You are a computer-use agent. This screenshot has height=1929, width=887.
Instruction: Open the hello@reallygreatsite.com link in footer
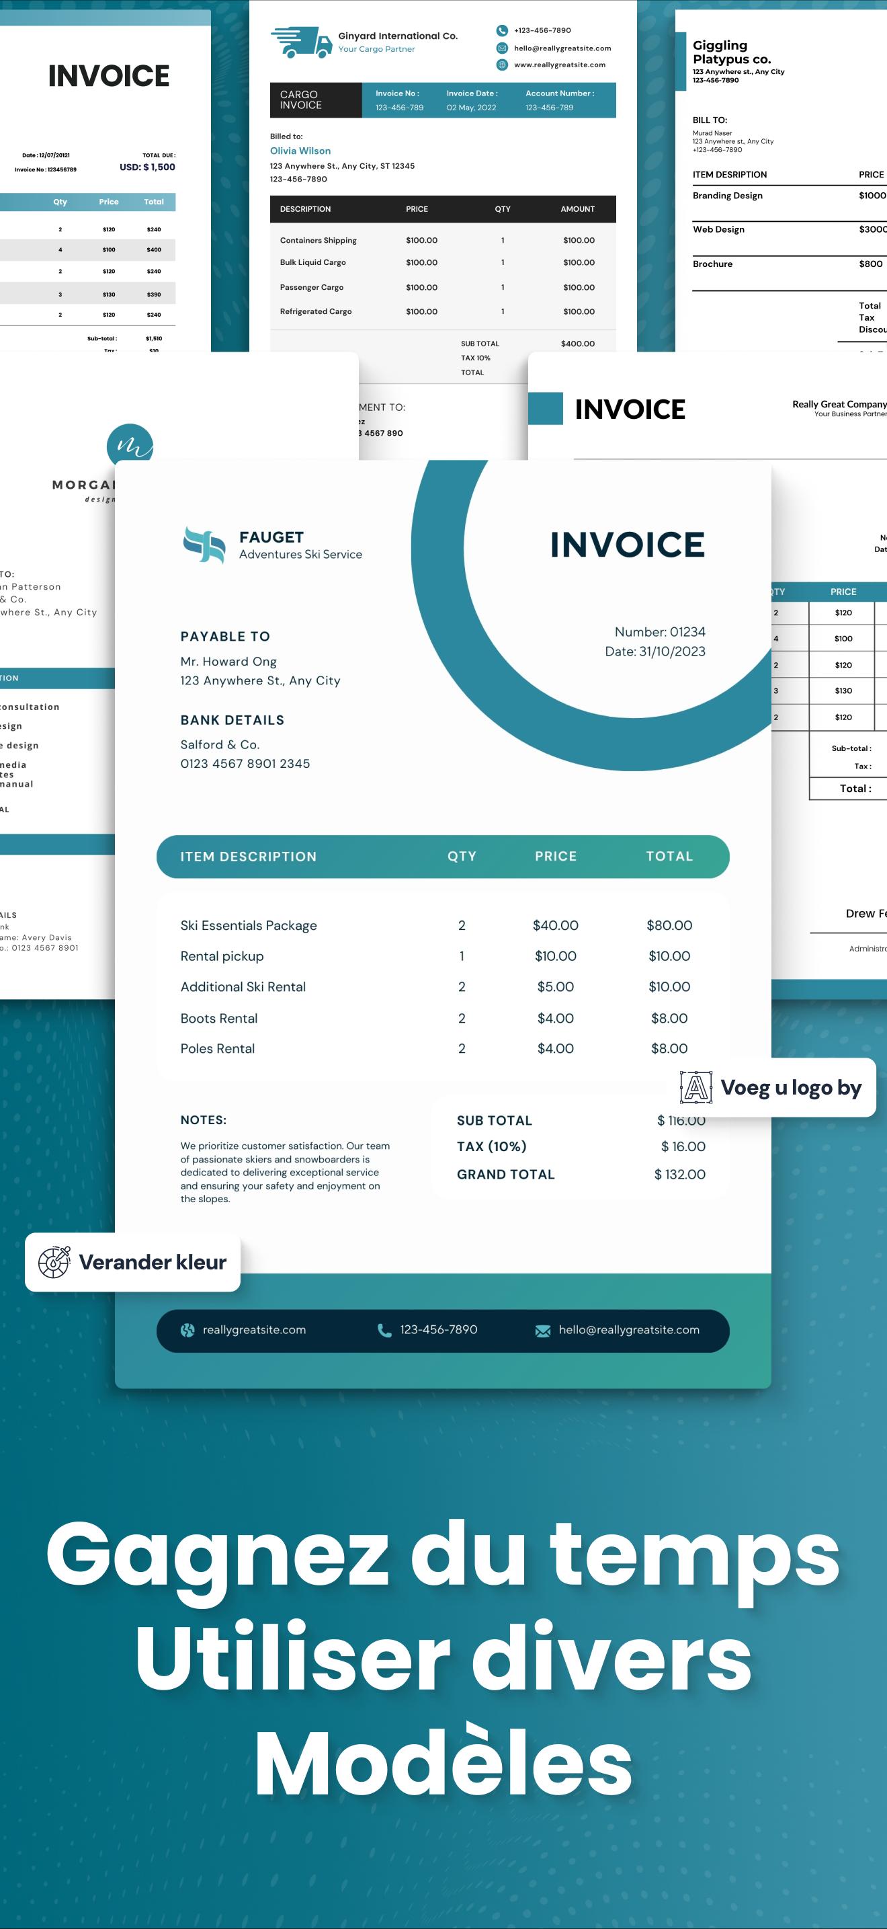point(629,1329)
